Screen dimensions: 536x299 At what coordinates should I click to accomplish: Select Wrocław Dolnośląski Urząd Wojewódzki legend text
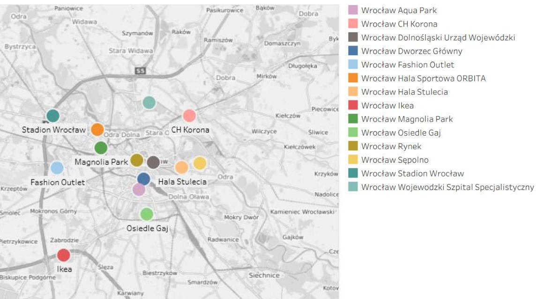pyautogui.click(x=438, y=37)
